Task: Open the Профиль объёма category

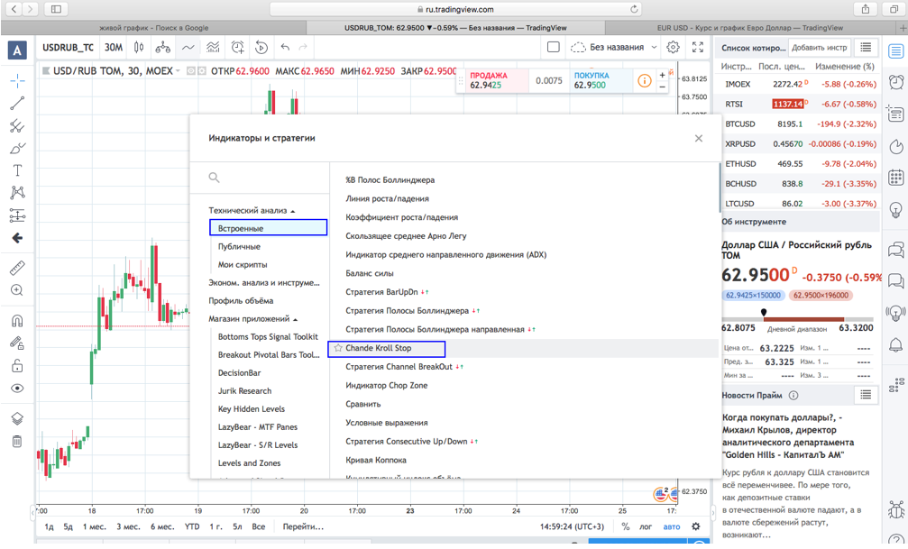Action: pyautogui.click(x=241, y=300)
